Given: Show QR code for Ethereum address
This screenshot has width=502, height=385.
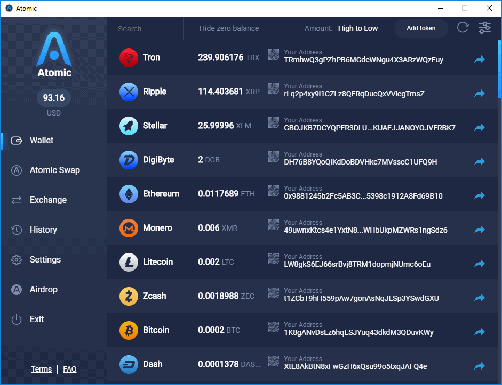Looking at the screenshot, I should (274, 191).
